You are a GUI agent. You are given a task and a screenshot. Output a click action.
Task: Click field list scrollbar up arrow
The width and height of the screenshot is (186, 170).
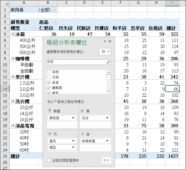click(x=109, y=72)
